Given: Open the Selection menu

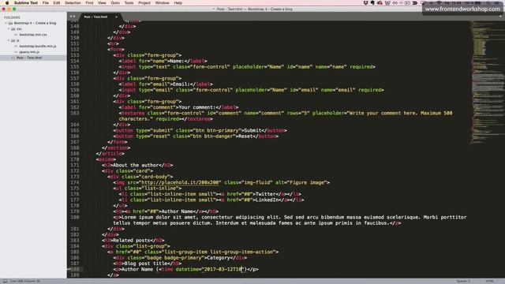Looking at the screenshot, I should click(73, 3).
